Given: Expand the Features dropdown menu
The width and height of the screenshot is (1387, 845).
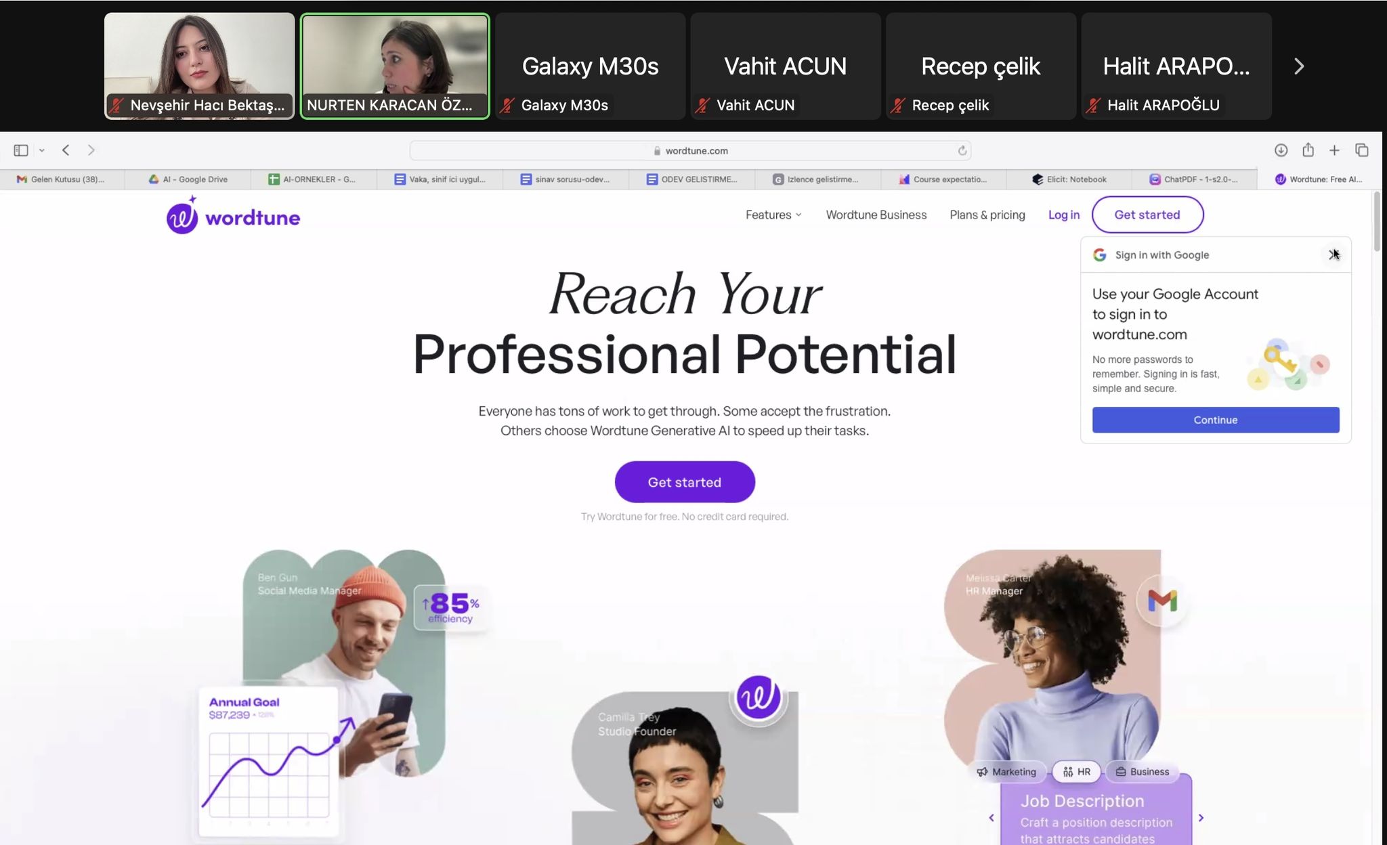Looking at the screenshot, I should [x=773, y=215].
